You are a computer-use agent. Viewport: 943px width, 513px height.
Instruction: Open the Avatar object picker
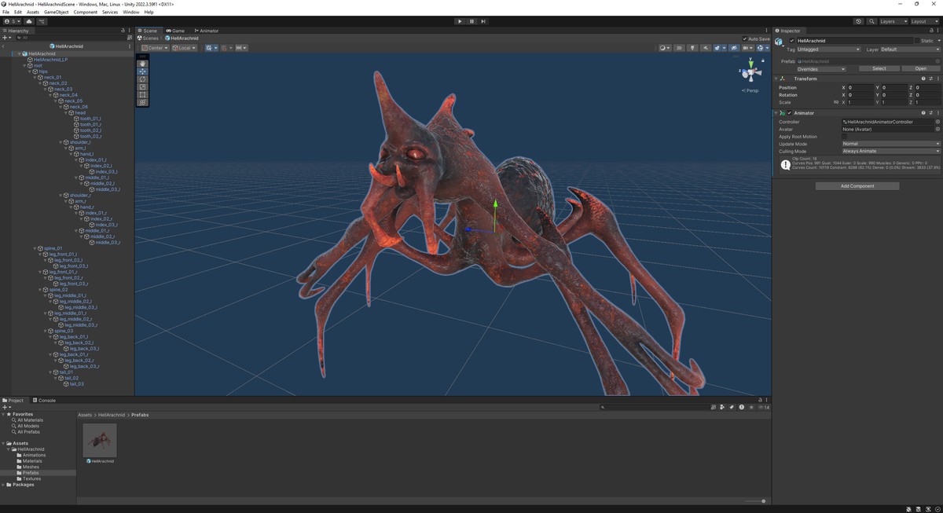pos(937,129)
